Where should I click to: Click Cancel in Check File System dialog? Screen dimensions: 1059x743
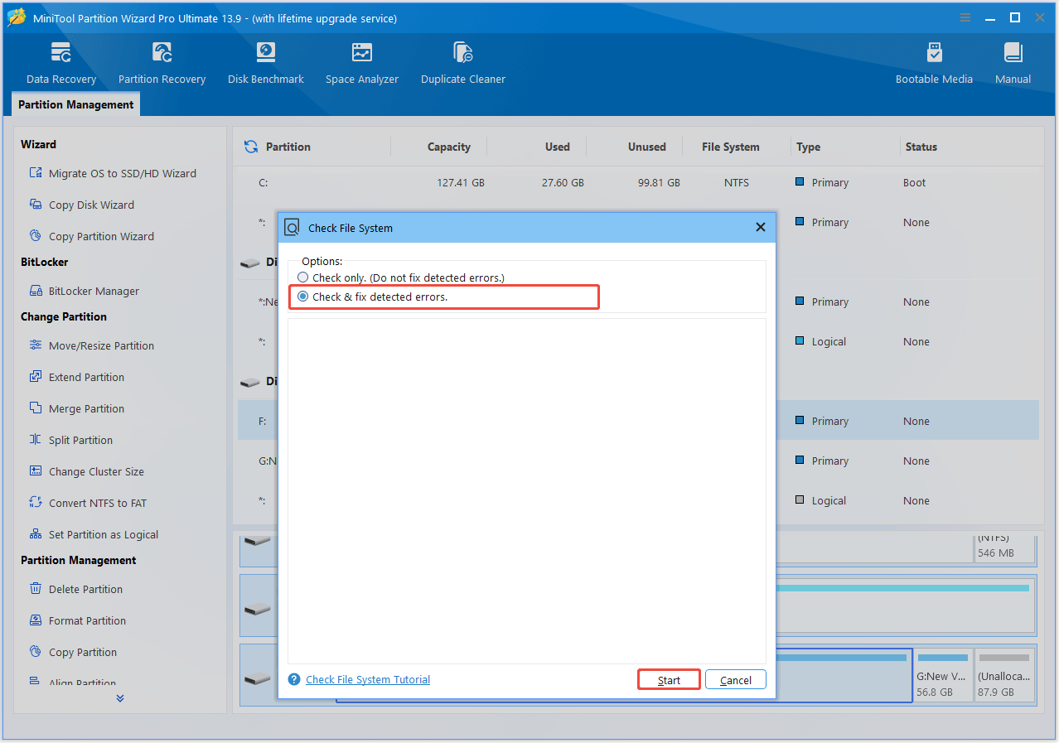pos(736,680)
